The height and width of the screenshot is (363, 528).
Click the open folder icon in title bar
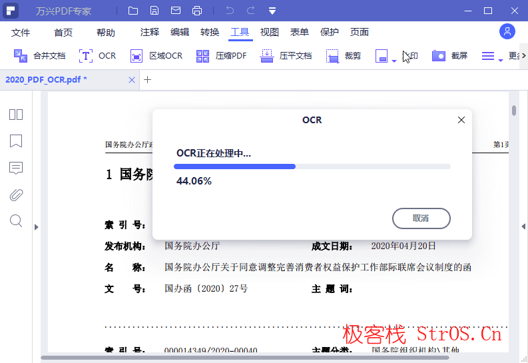pos(133,11)
